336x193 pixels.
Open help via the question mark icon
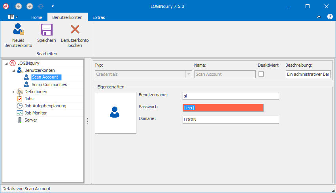[x=330, y=17]
